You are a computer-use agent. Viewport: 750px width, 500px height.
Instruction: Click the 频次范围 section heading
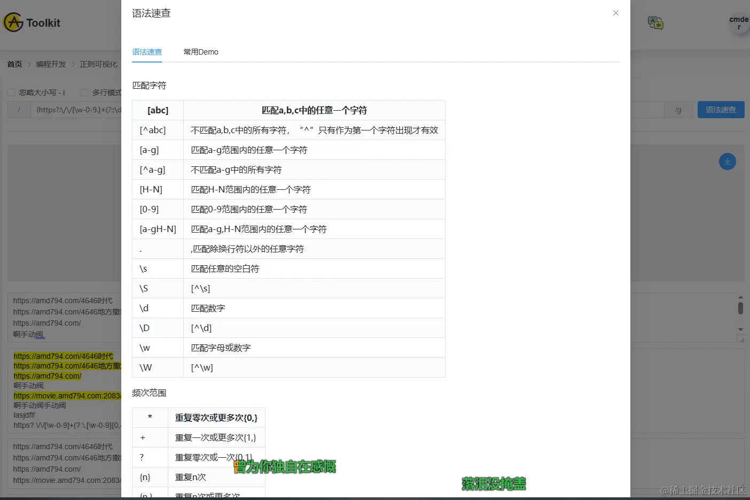click(x=149, y=393)
